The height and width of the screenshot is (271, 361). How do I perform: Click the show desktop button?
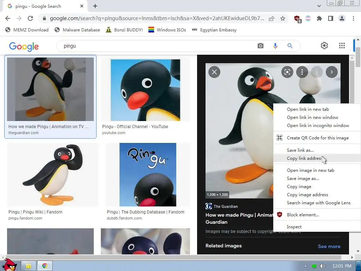[359, 266]
